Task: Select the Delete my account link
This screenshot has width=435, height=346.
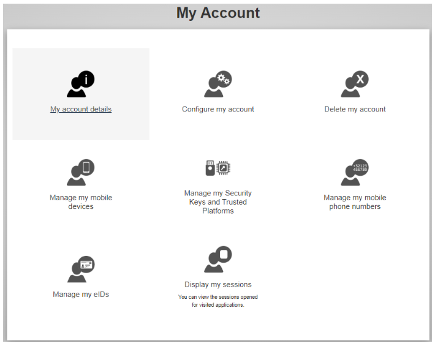Action: point(355,110)
